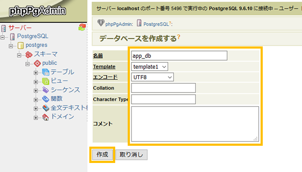The height and width of the screenshot is (172, 302).
Task: Click the ビュー view icon
Action: tap(45, 81)
